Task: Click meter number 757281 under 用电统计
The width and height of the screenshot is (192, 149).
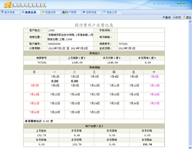Action: tap(42, 62)
